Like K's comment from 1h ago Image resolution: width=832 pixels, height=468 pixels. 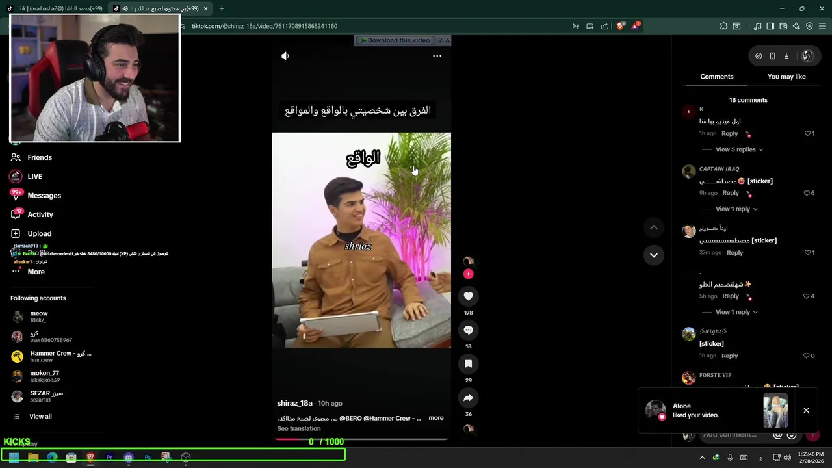click(x=808, y=133)
